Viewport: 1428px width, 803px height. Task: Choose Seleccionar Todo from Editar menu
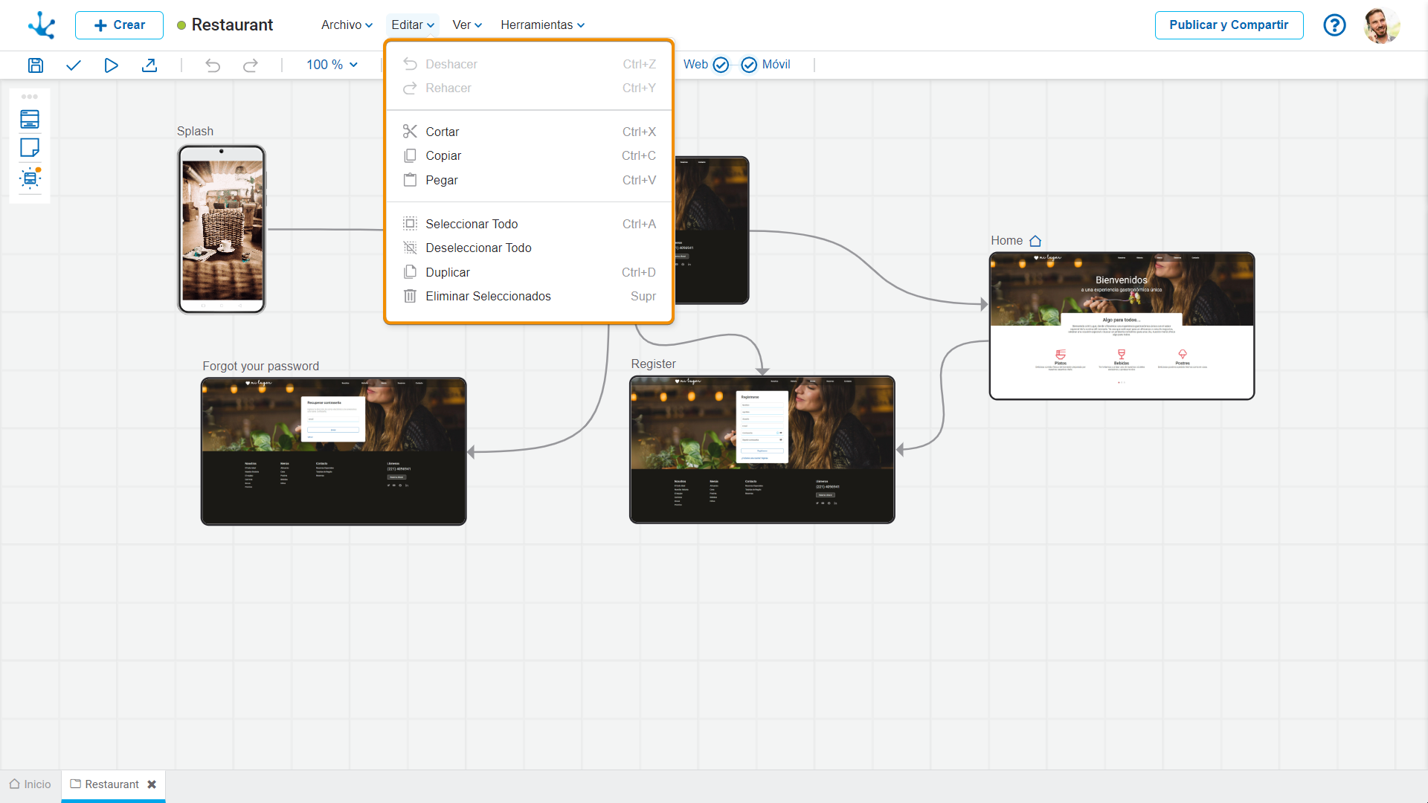(x=472, y=224)
